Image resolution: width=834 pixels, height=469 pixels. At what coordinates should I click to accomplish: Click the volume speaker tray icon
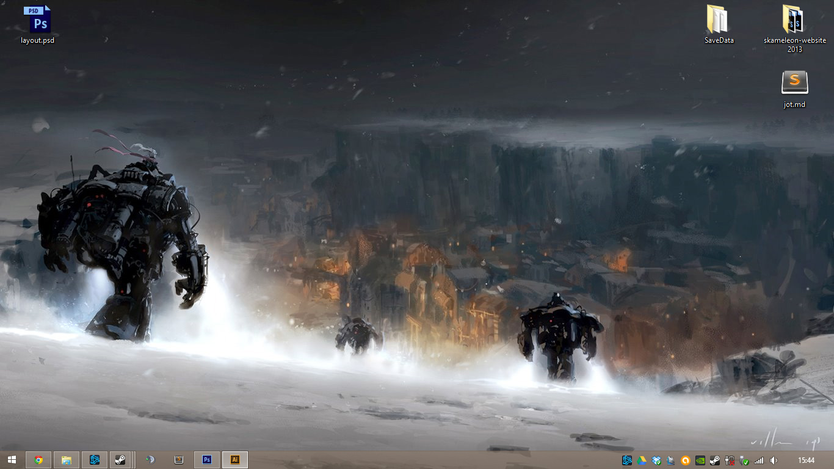pos(774,460)
